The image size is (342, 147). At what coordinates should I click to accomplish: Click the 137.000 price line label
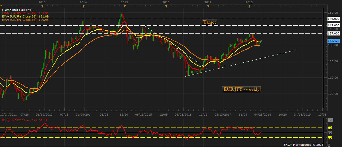(334, 33)
